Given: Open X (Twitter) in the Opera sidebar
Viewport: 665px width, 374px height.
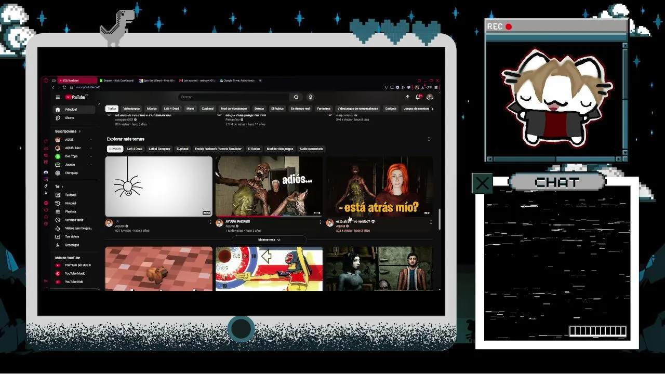Looking at the screenshot, I should pyautogui.click(x=46, y=193).
